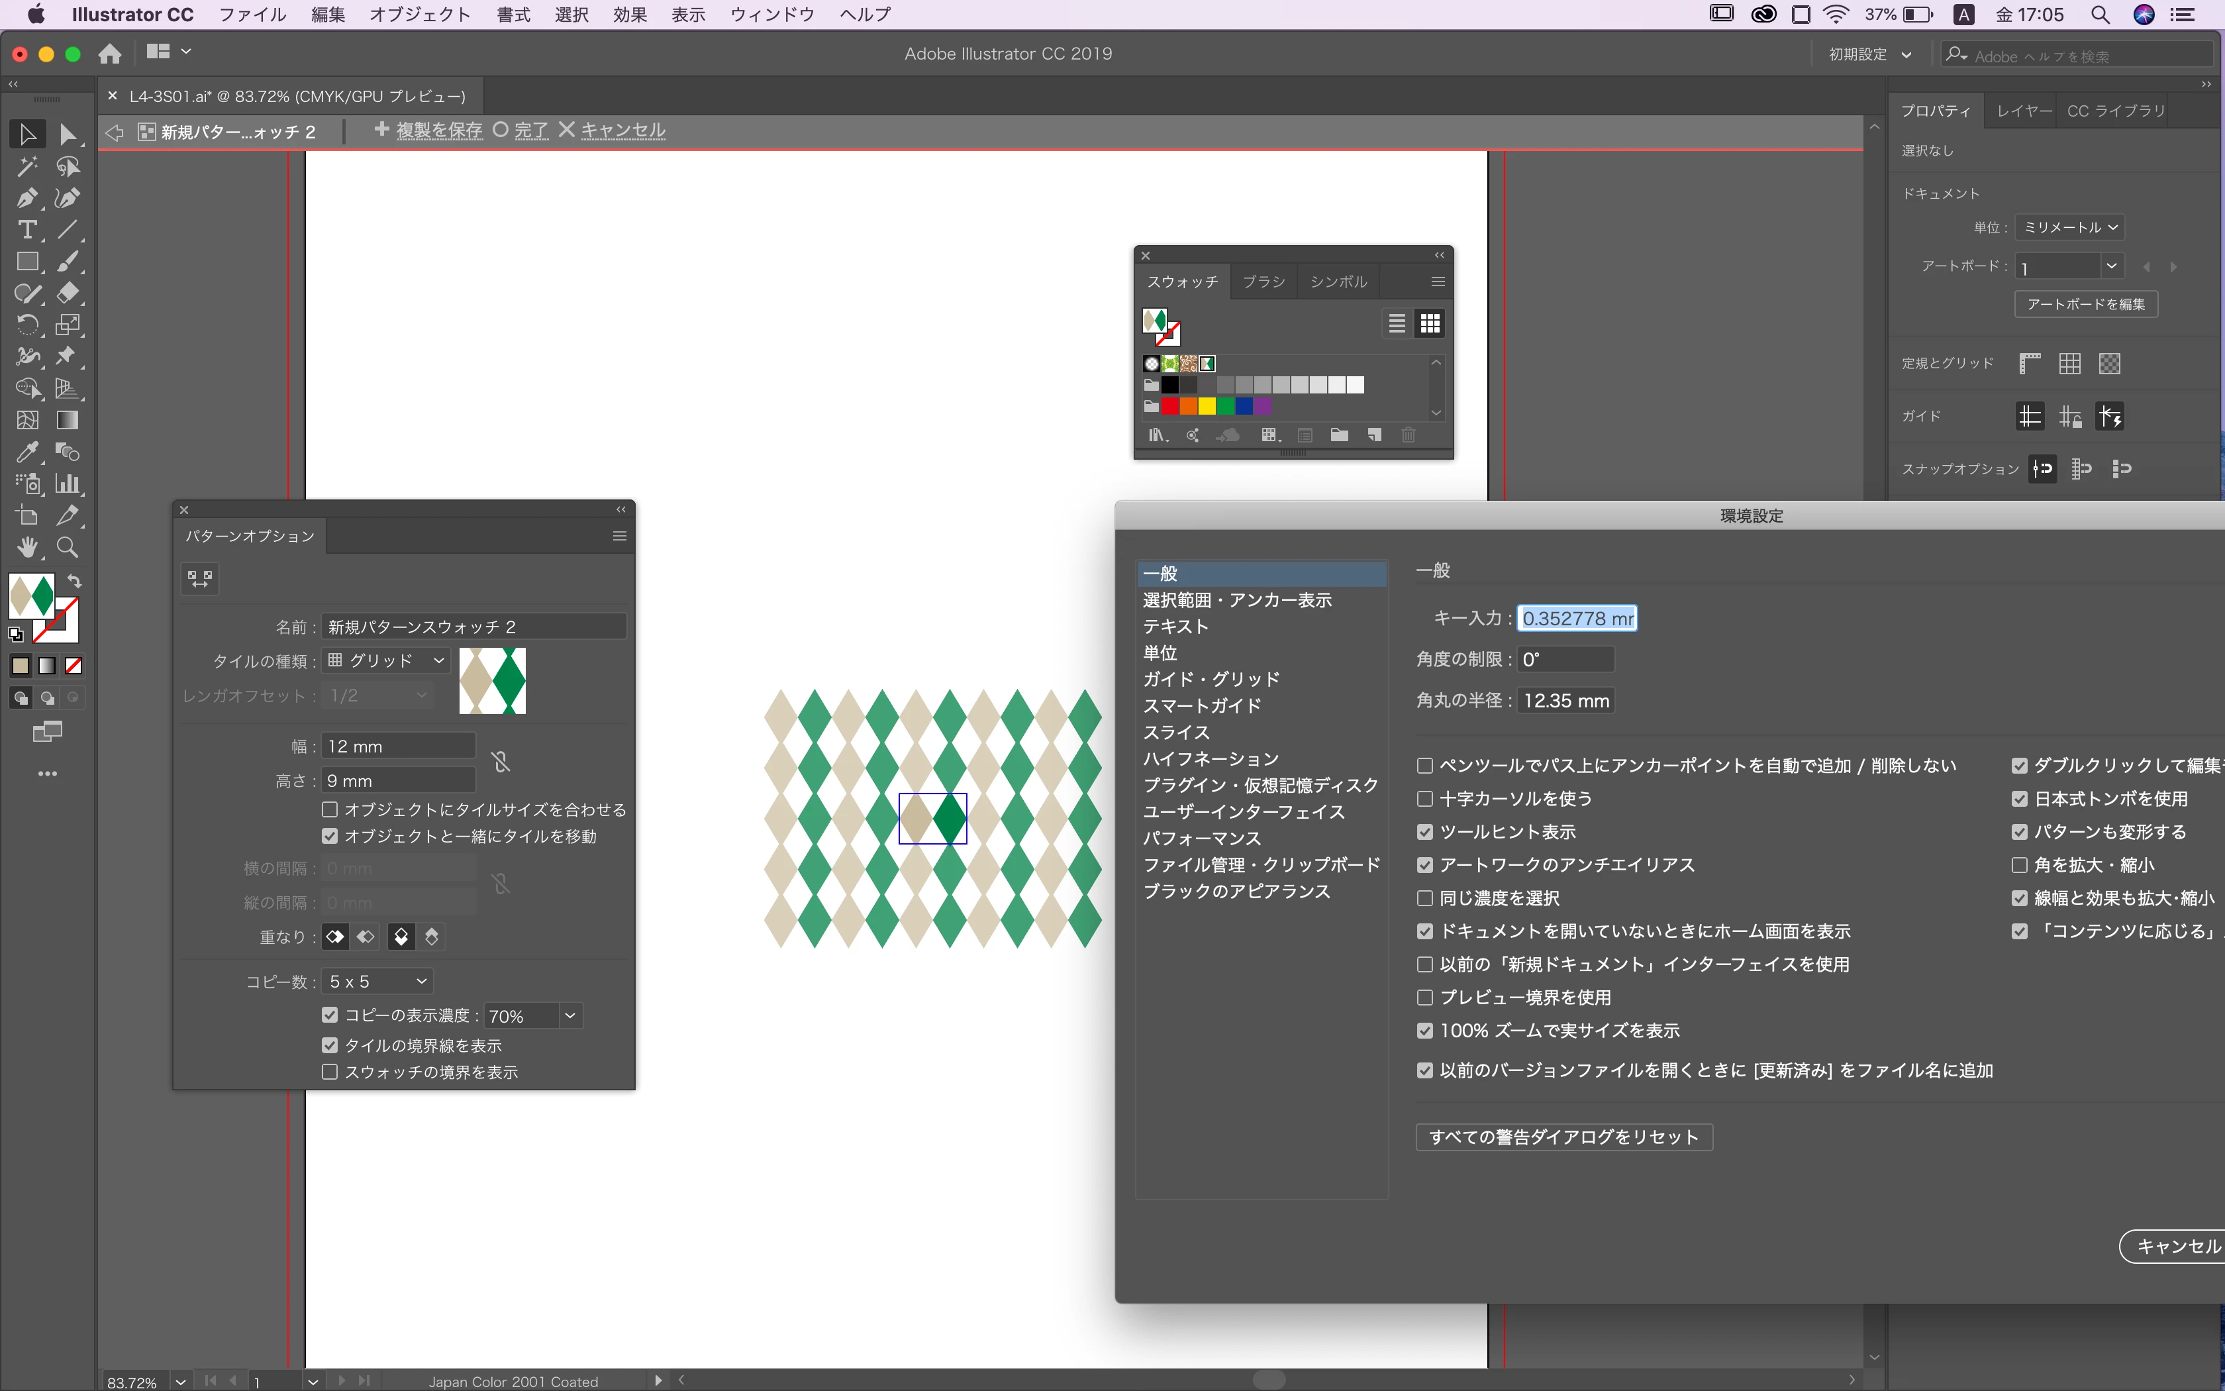Open the オブジェクト menu
Image resolution: width=2225 pixels, height=1391 pixels.
coord(420,15)
